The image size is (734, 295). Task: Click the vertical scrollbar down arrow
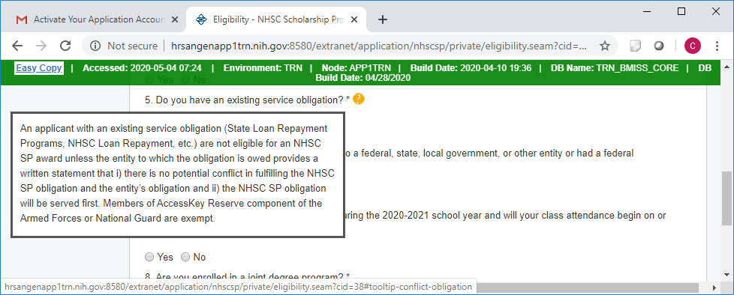[x=726, y=275]
